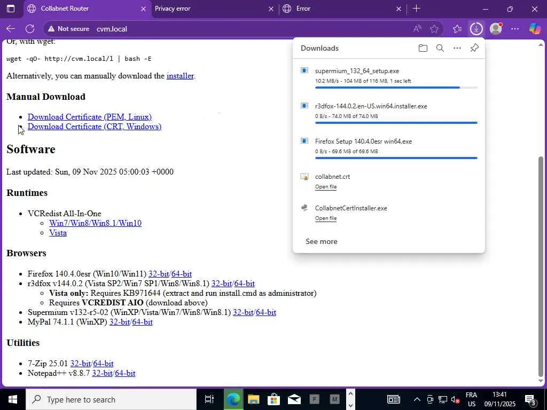Open the Read aloud icon in address bar
The image size is (547, 410).
coord(417,29)
